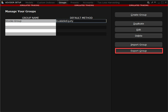Open the search/configure icon in title bar

(x=148, y=3)
